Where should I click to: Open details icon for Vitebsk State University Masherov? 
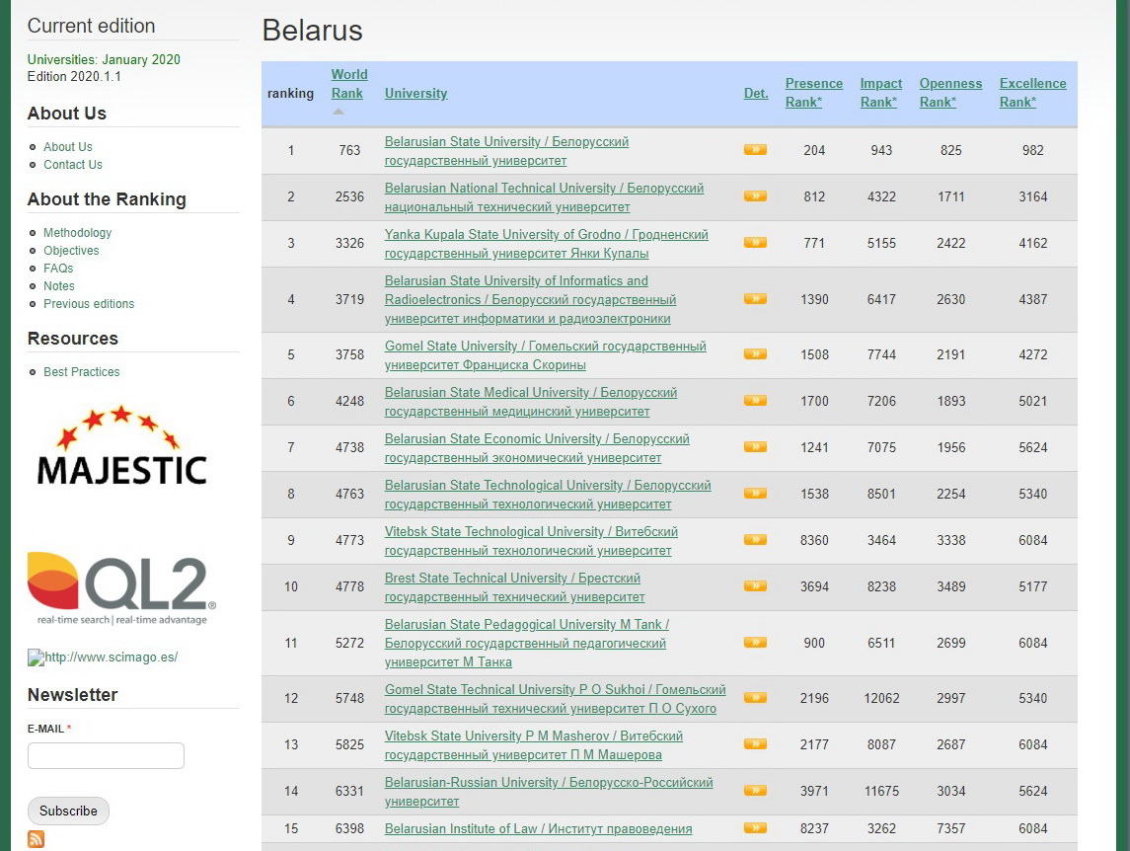[755, 743]
